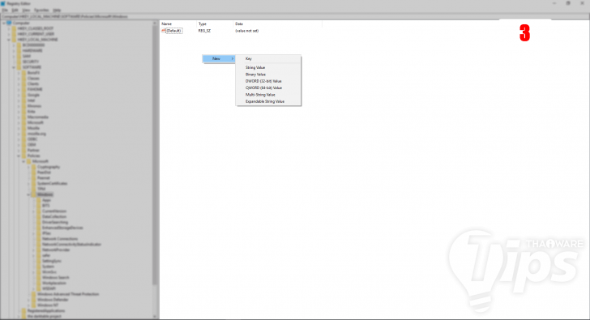Screen dimensions: 590x320
Task: Click the Google key folder icon
Action: point(24,95)
